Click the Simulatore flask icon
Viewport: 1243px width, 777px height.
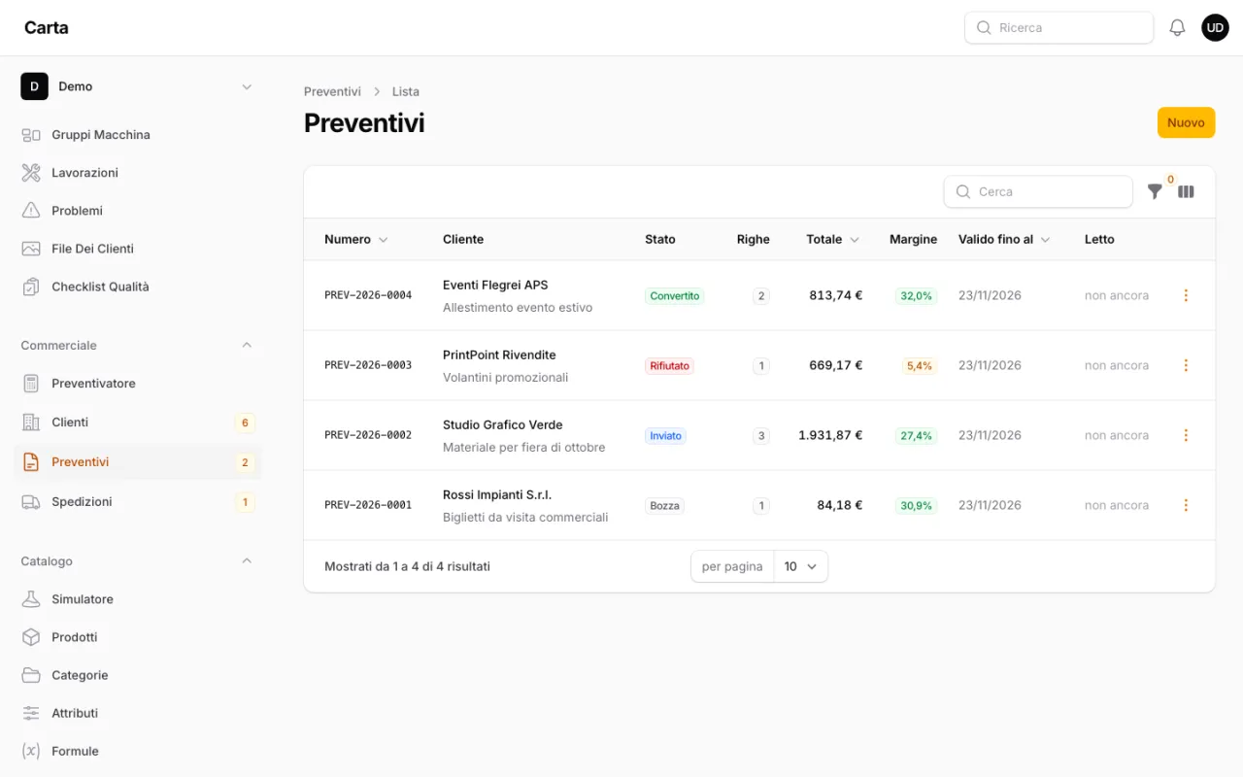pyautogui.click(x=31, y=599)
